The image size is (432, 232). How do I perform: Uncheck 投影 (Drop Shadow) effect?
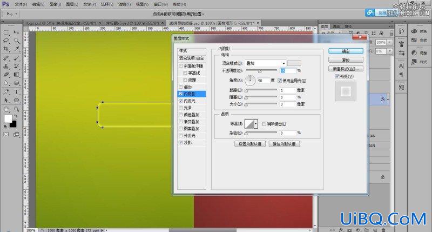pos(181,143)
